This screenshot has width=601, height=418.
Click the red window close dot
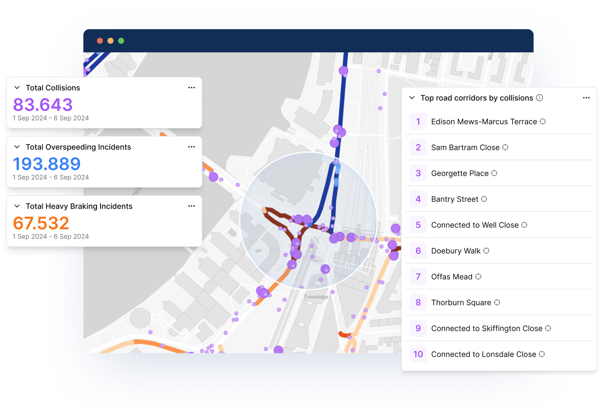point(100,41)
